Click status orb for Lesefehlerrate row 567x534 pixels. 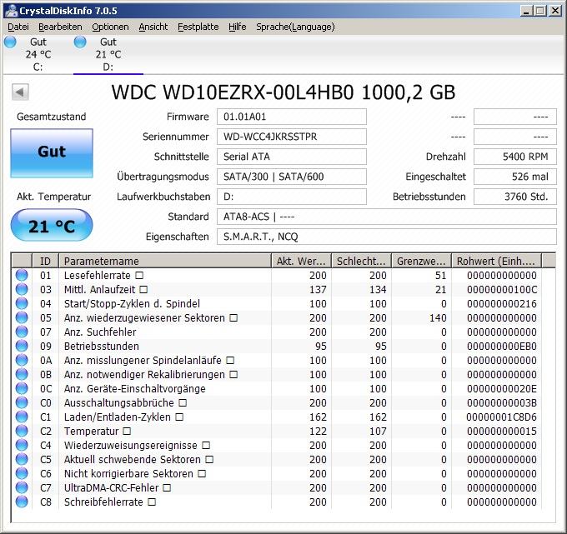[x=22, y=275]
